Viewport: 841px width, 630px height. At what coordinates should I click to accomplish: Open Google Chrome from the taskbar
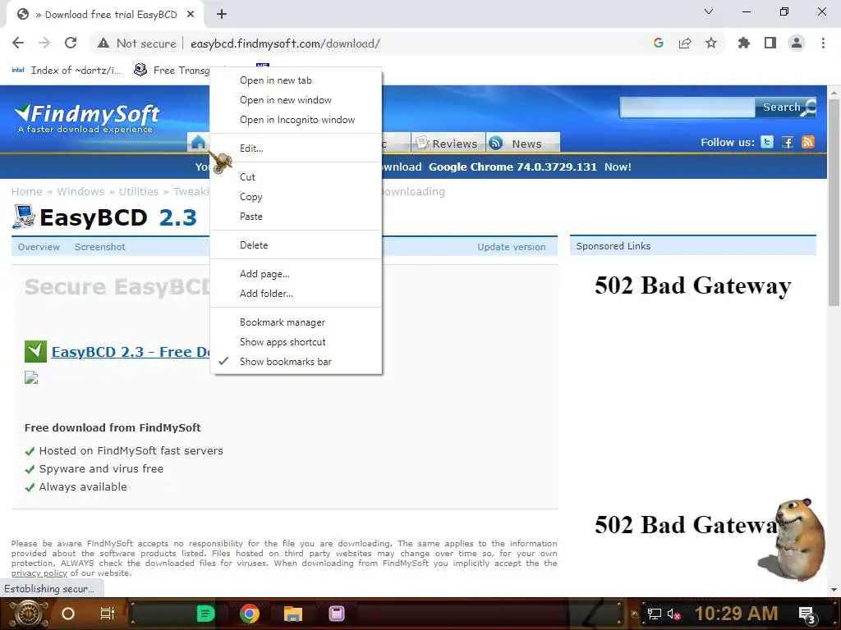click(250, 614)
